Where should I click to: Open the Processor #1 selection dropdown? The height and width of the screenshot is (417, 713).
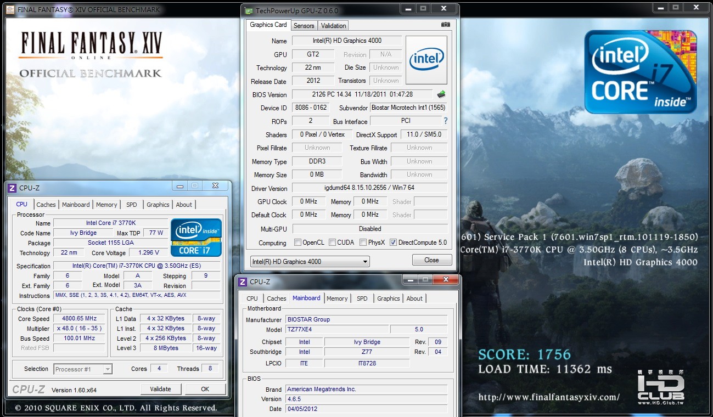[83, 369]
